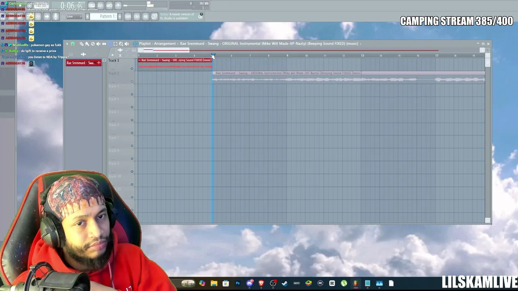Toggle the Track 1 mute switch
The image size is (518, 291).
pyautogui.click(x=132, y=69)
